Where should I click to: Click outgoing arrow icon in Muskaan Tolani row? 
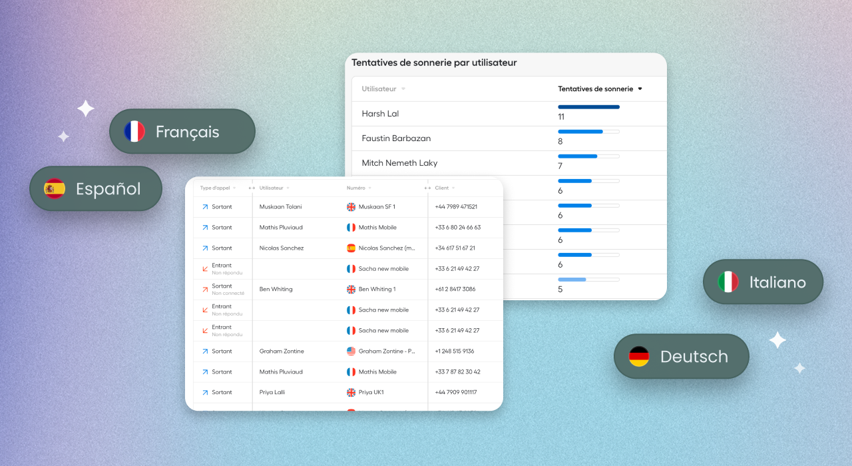coord(205,207)
